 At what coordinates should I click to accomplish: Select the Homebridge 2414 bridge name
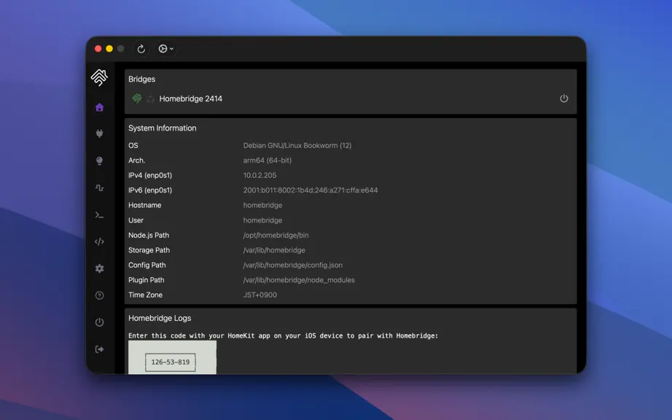[x=191, y=98]
